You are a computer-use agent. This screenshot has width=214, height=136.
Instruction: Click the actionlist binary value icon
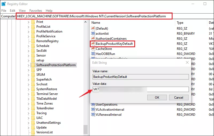93,33
